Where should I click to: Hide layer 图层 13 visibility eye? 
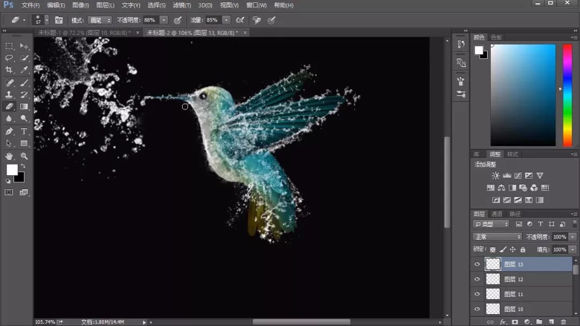[477, 264]
